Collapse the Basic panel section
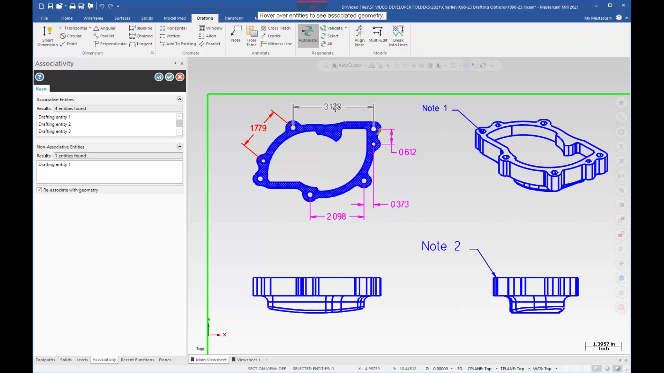 point(41,88)
